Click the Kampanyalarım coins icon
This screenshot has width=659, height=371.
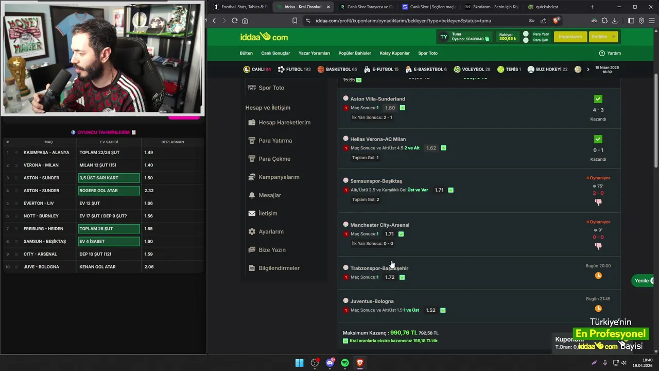252,177
